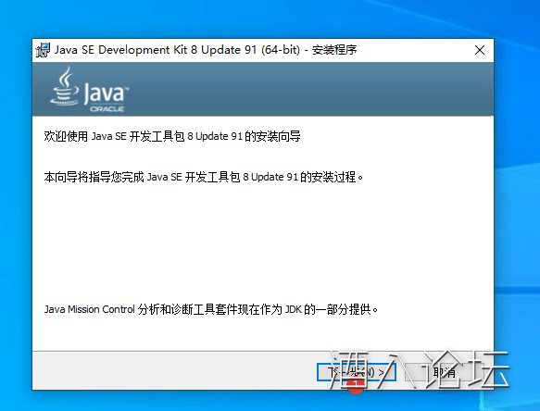540x411 pixels.
Task: Click the blank white content area
Action: [262, 241]
